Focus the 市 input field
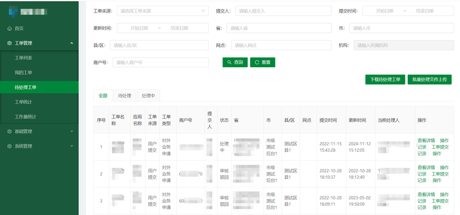460x215 pixels. pyautogui.click(x=401, y=28)
